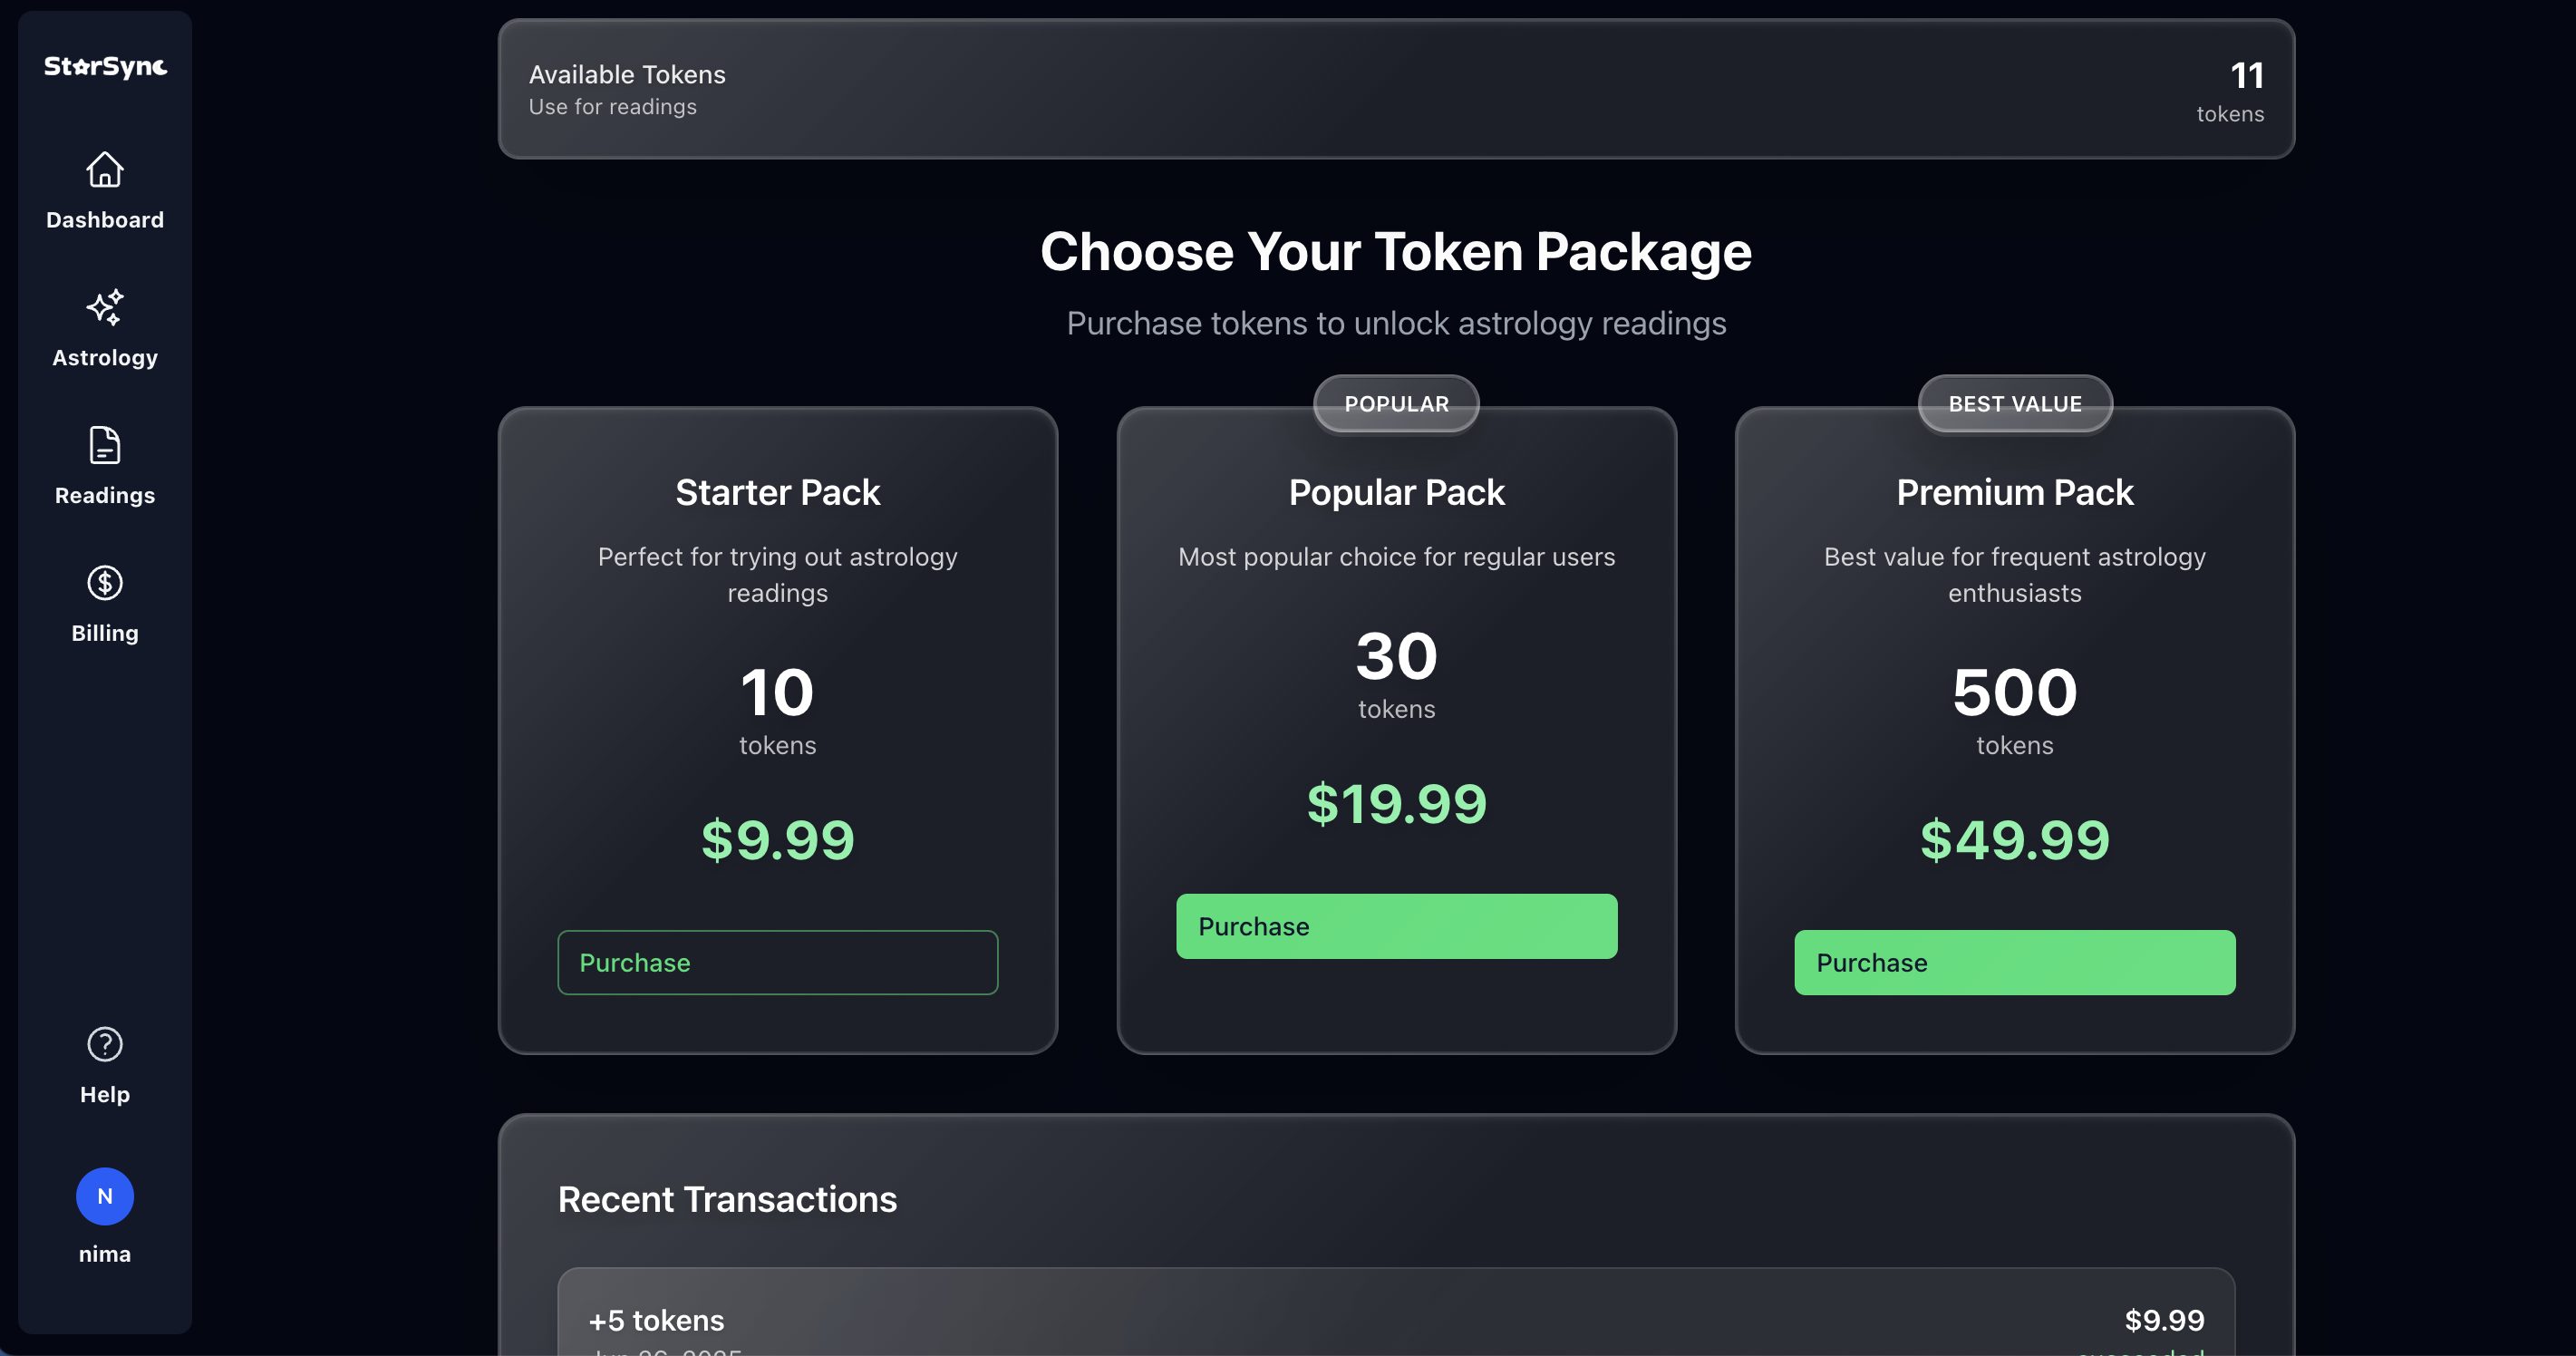The width and height of the screenshot is (2576, 1356).
Task: Purchase the Popular Pack
Action: click(x=1396, y=926)
